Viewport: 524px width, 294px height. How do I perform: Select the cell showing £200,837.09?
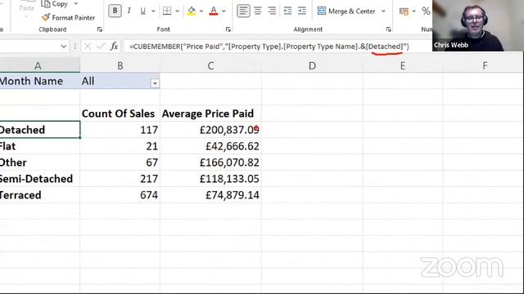point(210,130)
